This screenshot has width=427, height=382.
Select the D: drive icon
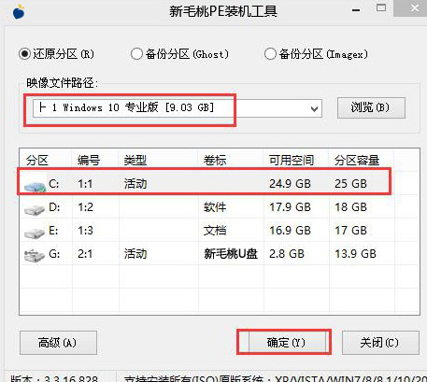[35, 209]
